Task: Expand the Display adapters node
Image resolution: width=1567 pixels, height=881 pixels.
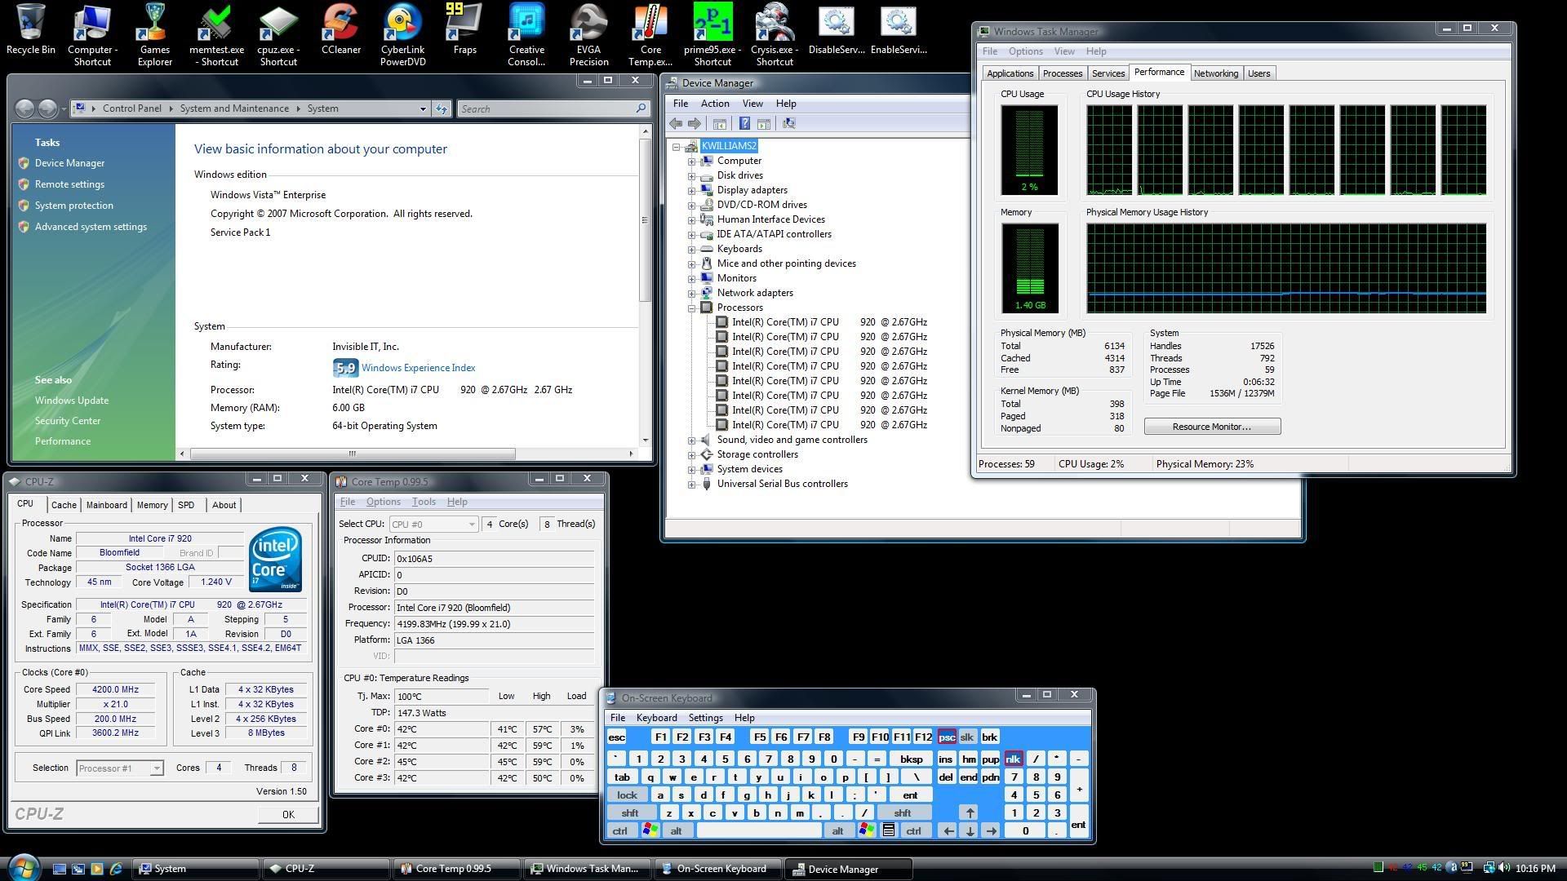Action: click(691, 189)
